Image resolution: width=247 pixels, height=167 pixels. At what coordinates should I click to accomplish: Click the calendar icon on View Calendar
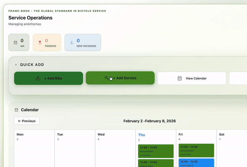tap(180, 78)
